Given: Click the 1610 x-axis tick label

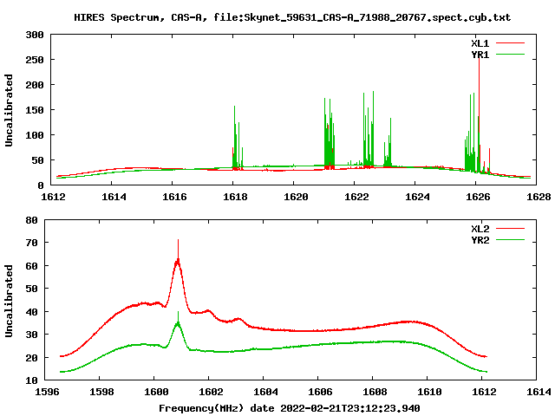Looking at the screenshot, I should pyautogui.click(x=429, y=392).
